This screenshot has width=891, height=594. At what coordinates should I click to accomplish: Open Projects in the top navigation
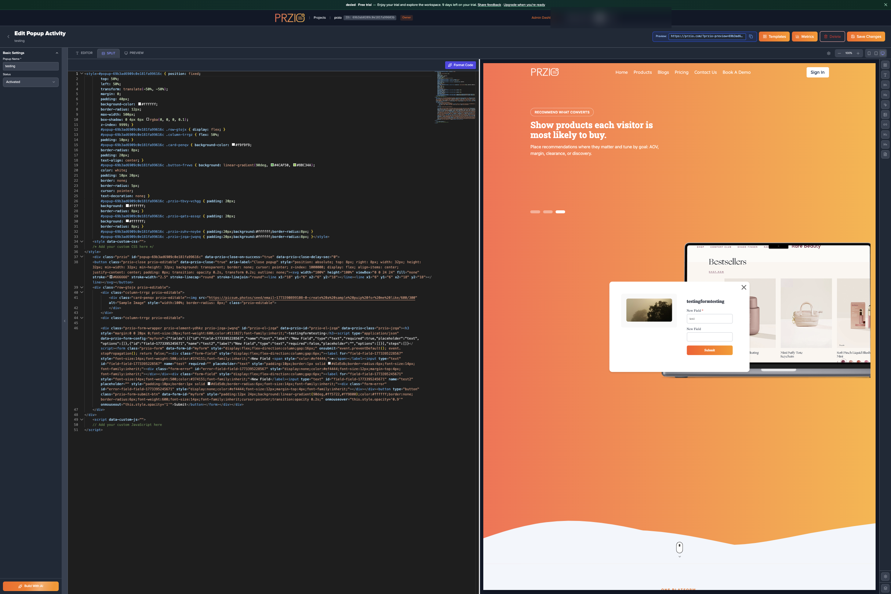coord(320,18)
